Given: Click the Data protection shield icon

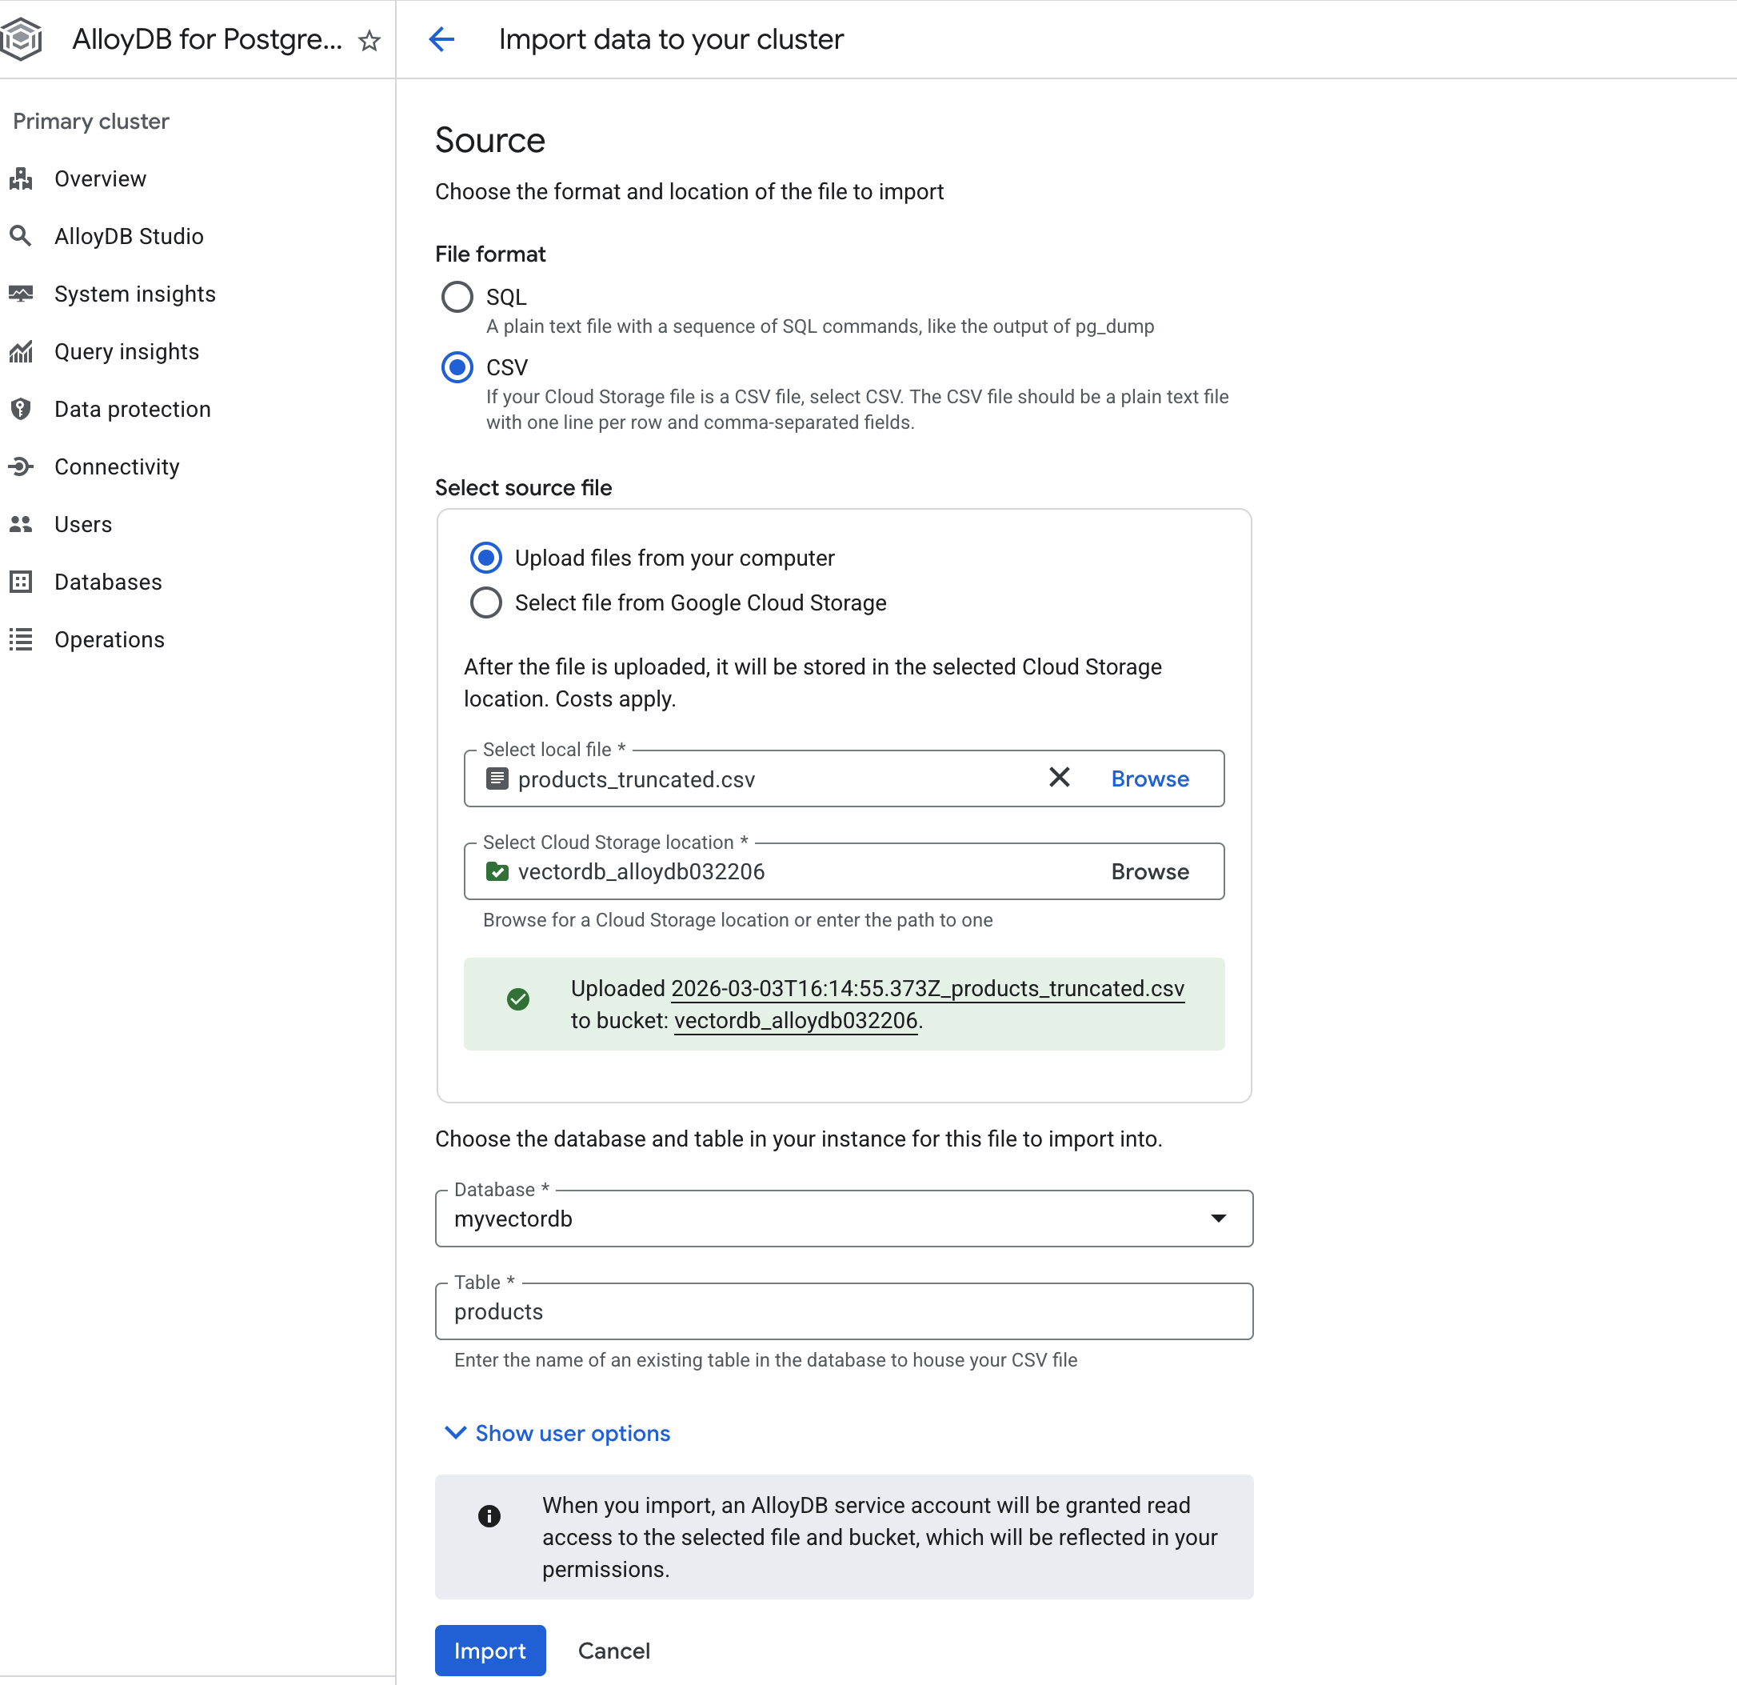Looking at the screenshot, I should [22, 409].
